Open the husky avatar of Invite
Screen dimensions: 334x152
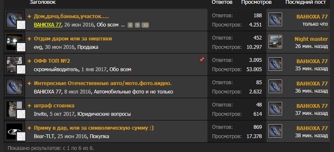click(x=14, y=109)
